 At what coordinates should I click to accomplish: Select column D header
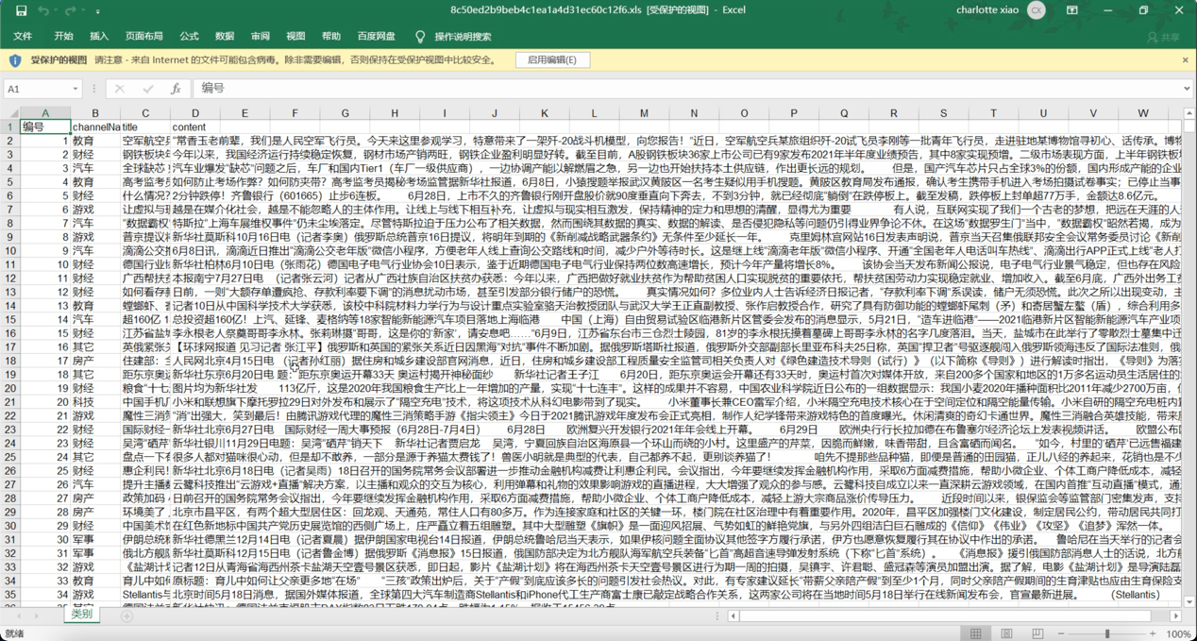[x=194, y=113]
